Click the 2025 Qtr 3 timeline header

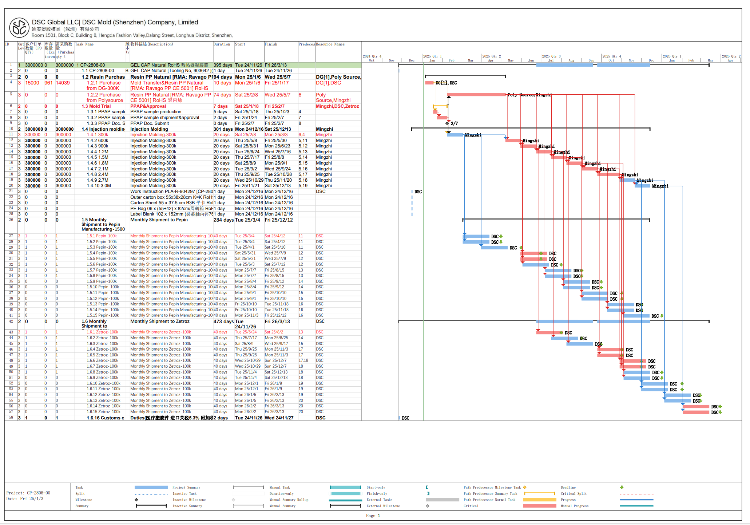click(x=551, y=56)
